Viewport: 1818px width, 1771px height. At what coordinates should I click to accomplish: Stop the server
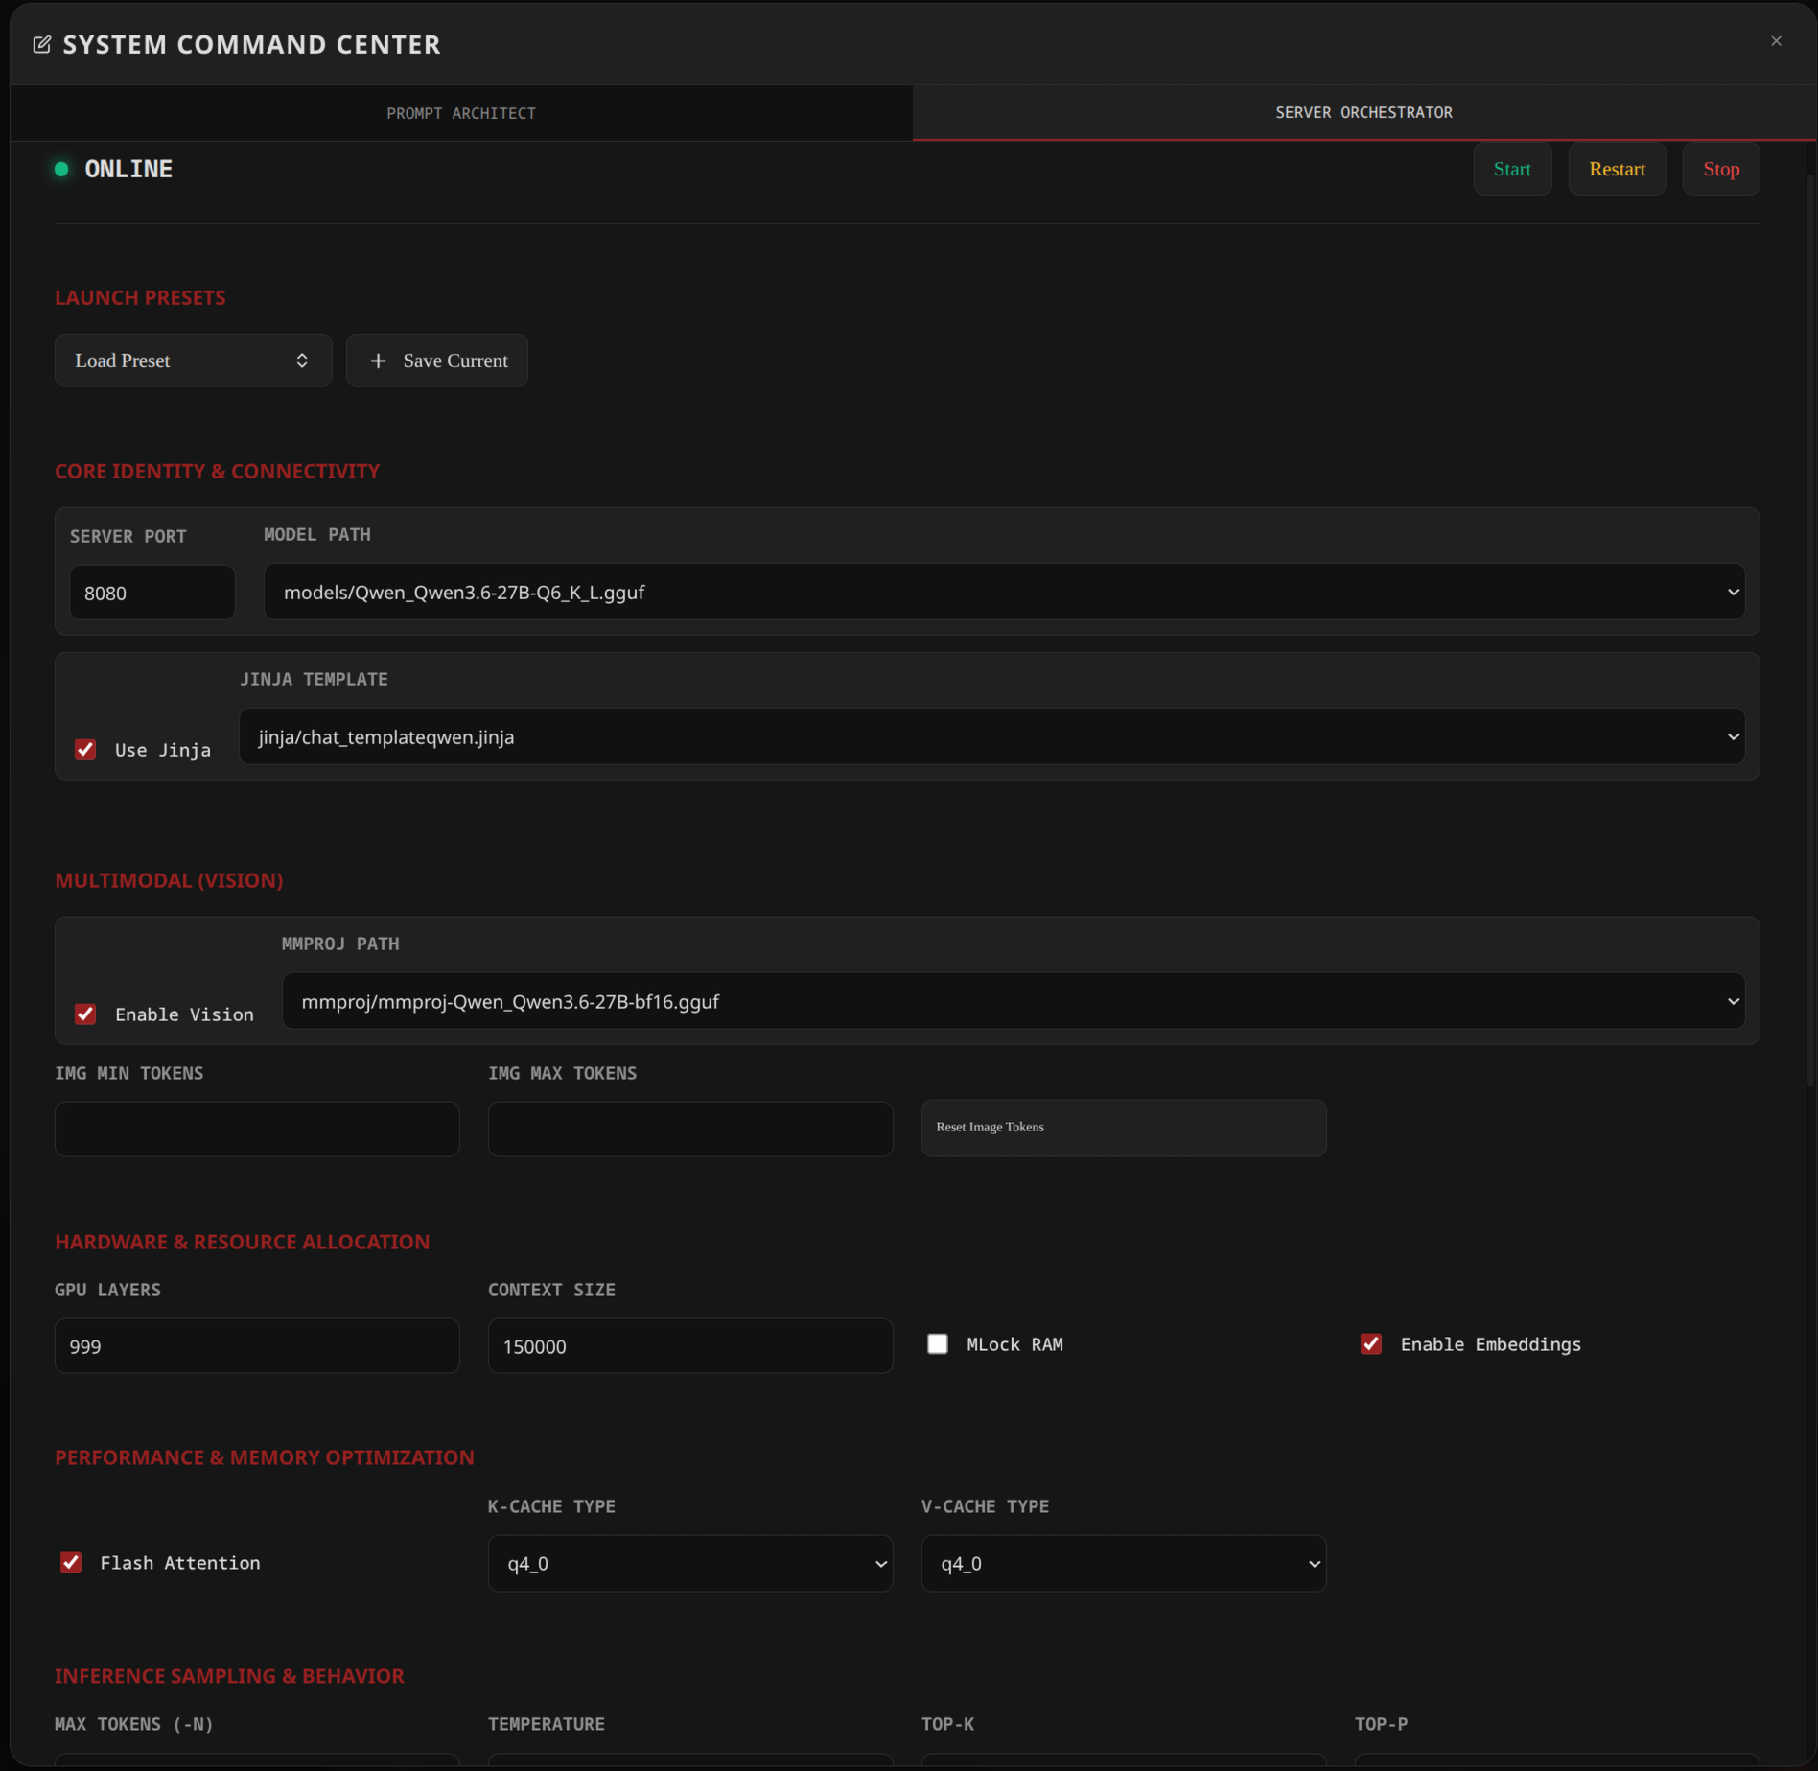pyautogui.click(x=1720, y=170)
